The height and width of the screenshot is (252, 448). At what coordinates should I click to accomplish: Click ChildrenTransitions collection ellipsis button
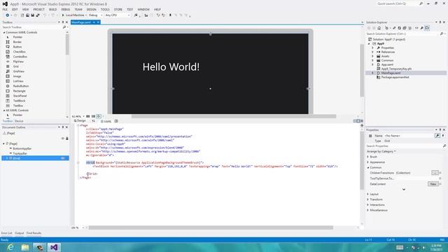click(x=435, y=173)
